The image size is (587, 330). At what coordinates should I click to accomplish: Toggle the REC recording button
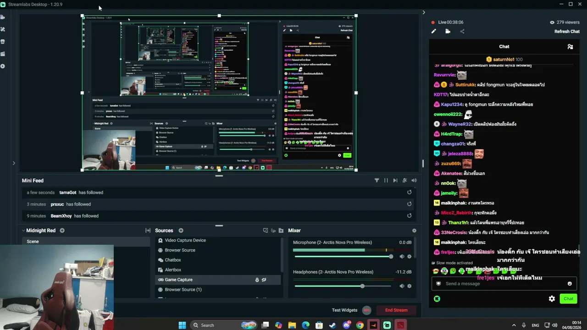point(366,310)
